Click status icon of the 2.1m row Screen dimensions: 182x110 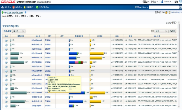point(6,54)
